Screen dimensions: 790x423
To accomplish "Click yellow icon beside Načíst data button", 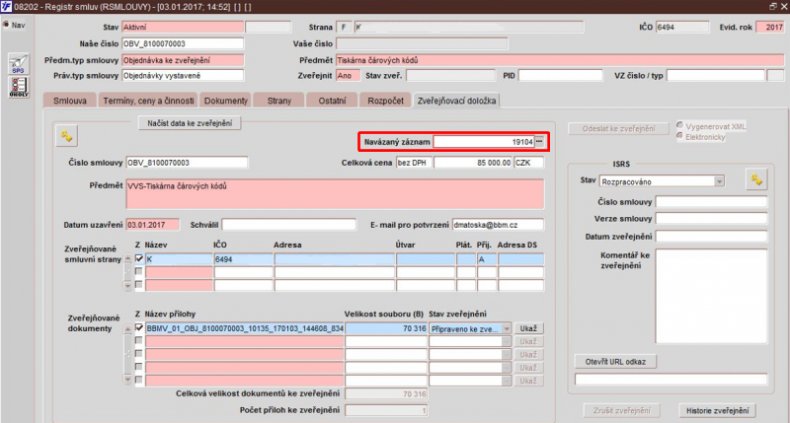I will click(68, 135).
